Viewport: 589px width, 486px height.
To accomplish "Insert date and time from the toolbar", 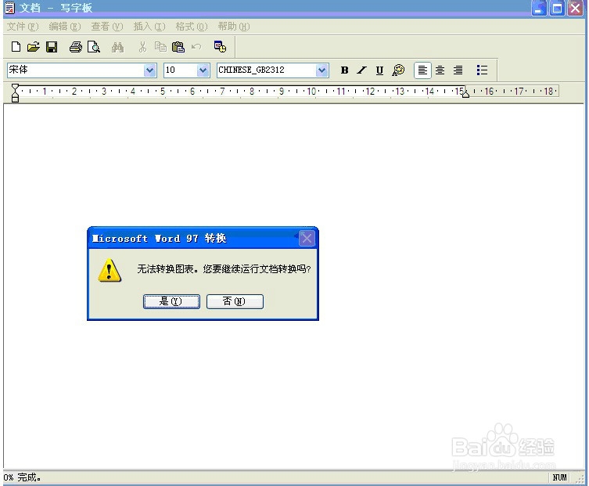I will tap(220, 47).
